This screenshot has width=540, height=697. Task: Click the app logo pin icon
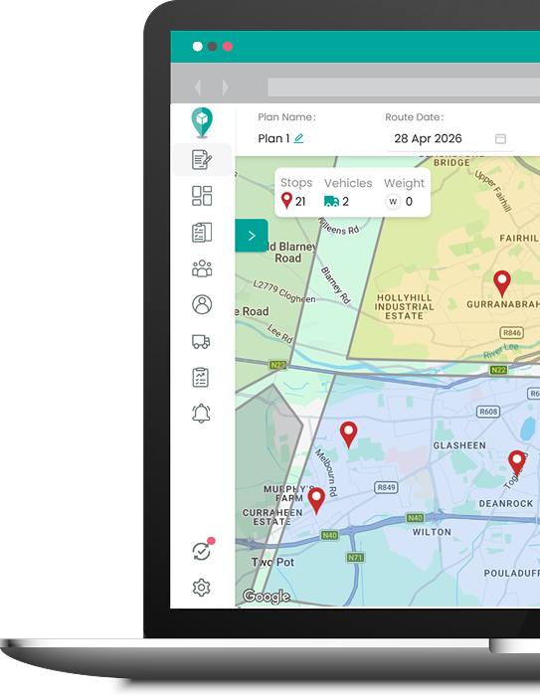click(202, 121)
